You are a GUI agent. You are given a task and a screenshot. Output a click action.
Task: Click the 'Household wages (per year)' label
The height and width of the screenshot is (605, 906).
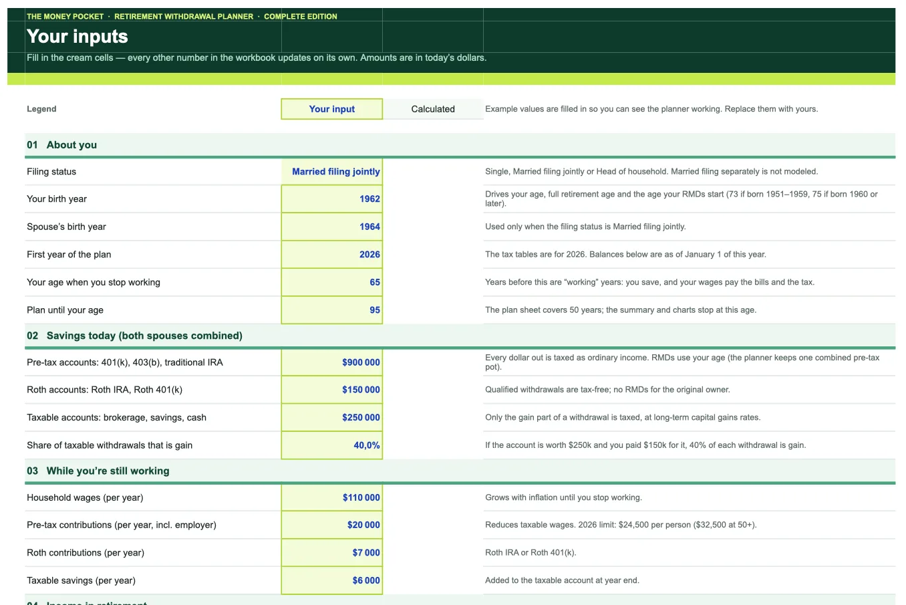pos(85,497)
